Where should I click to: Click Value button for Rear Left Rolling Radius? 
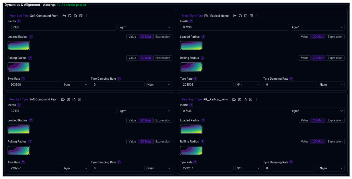132,142
